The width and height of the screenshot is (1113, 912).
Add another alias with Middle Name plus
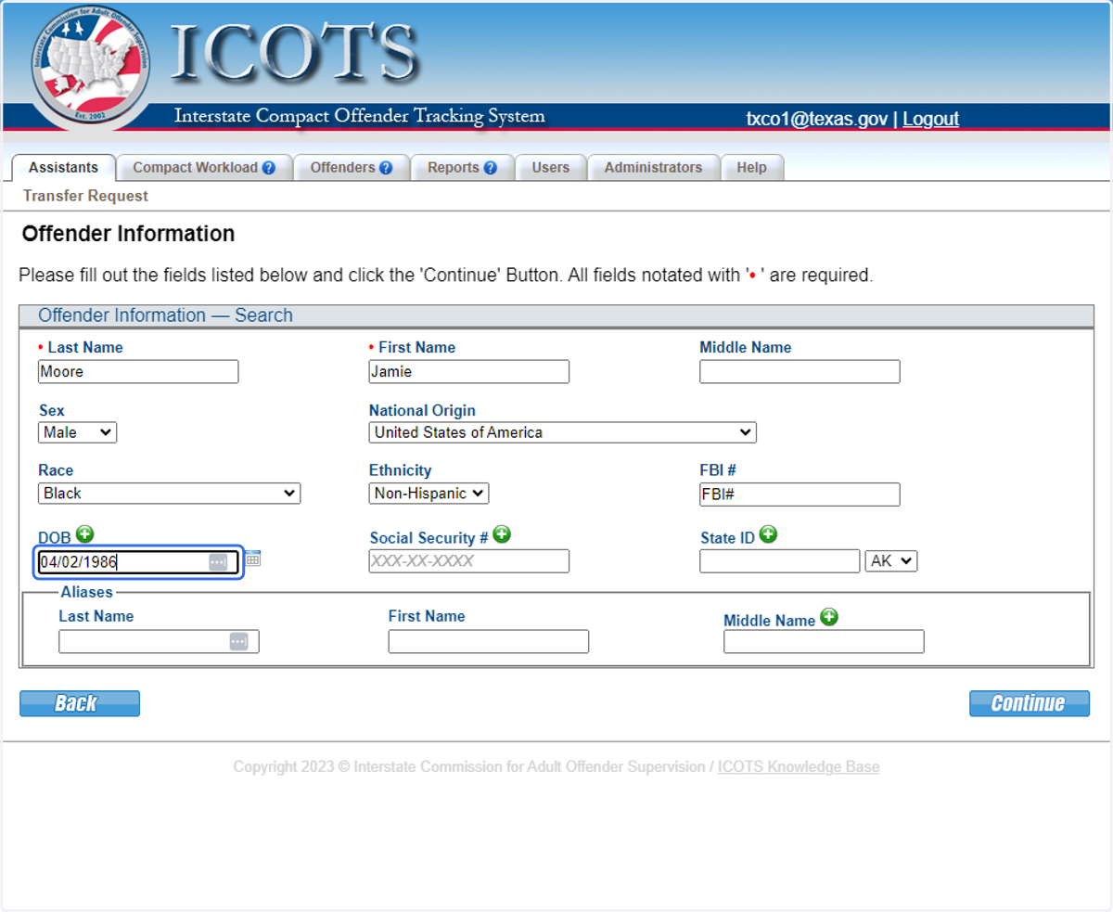(829, 617)
